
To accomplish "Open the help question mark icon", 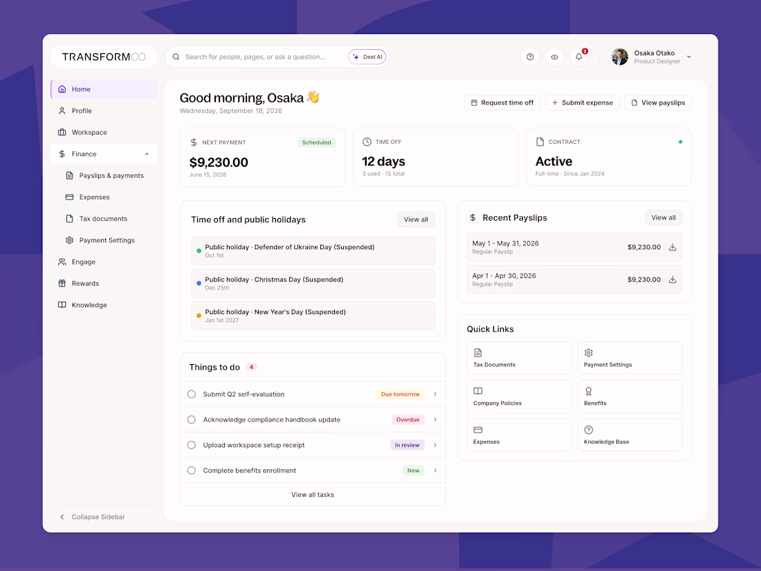I will (x=530, y=57).
